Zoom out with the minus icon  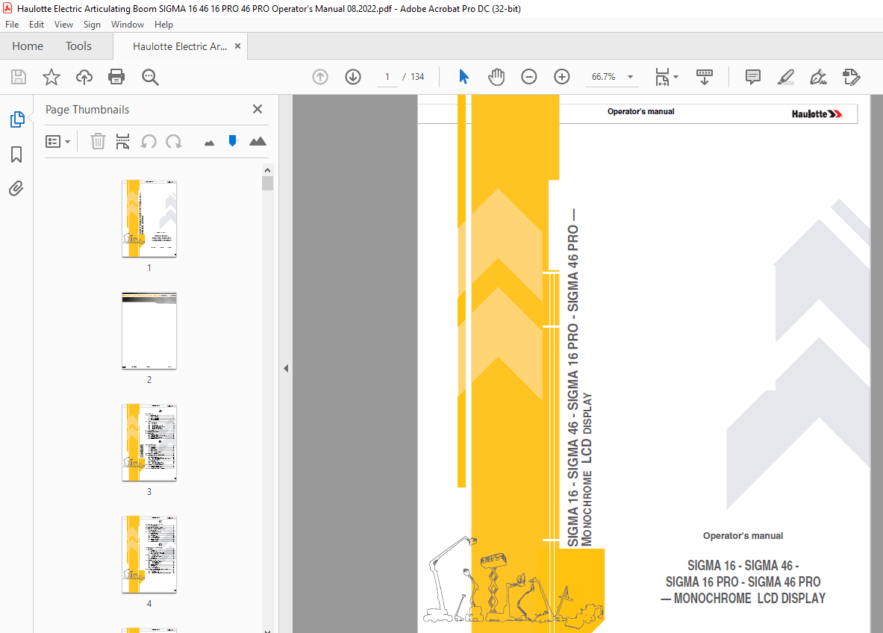click(x=529, y=77)
